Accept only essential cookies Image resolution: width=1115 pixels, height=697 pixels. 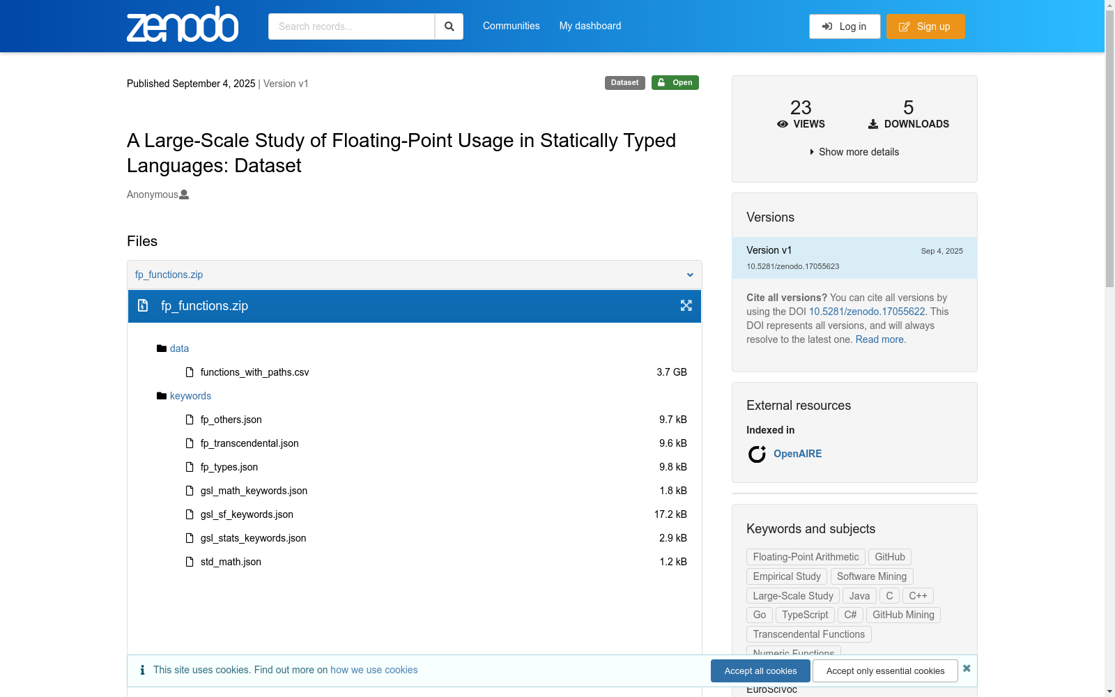[885, 671]
